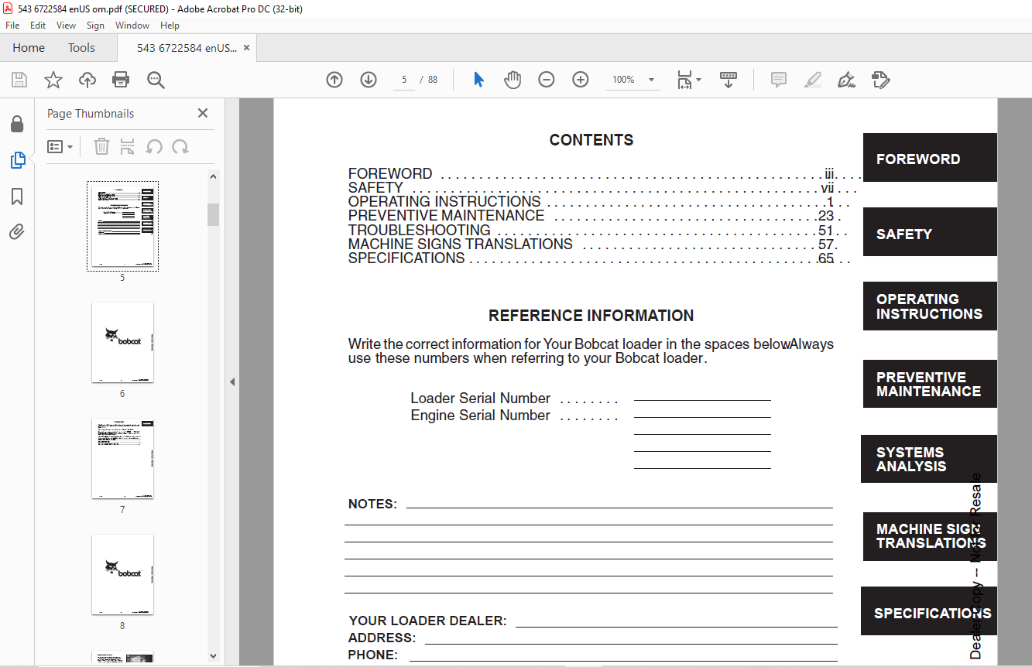
Task: Click the OPERATING INSTRUCTIONS section tab
Action: (930, 306)
